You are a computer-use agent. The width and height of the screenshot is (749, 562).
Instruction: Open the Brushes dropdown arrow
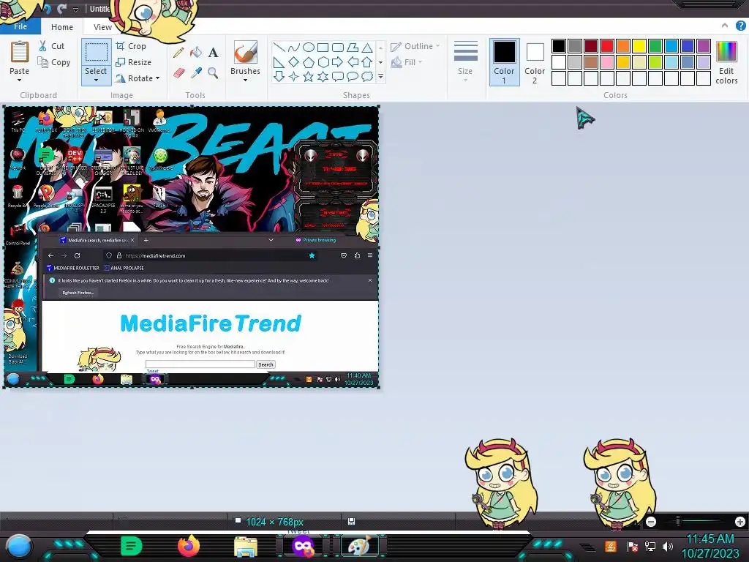coord(245,80)
